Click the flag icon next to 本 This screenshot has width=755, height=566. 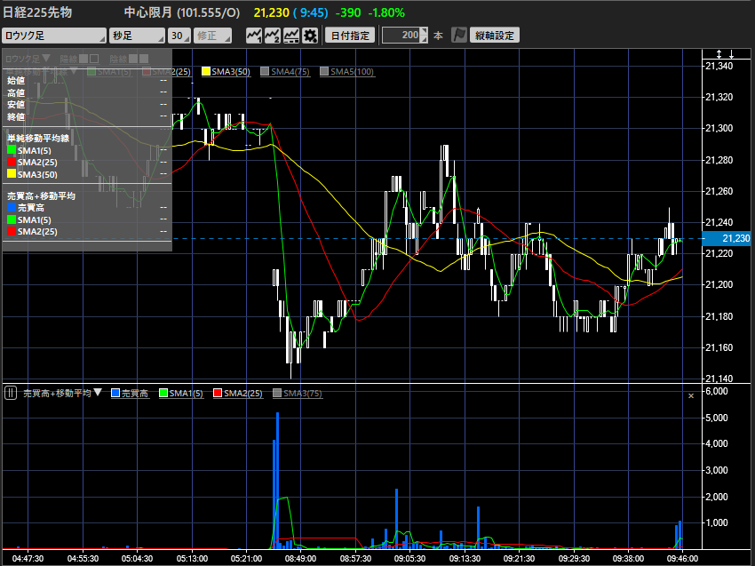tap(459, 36)
